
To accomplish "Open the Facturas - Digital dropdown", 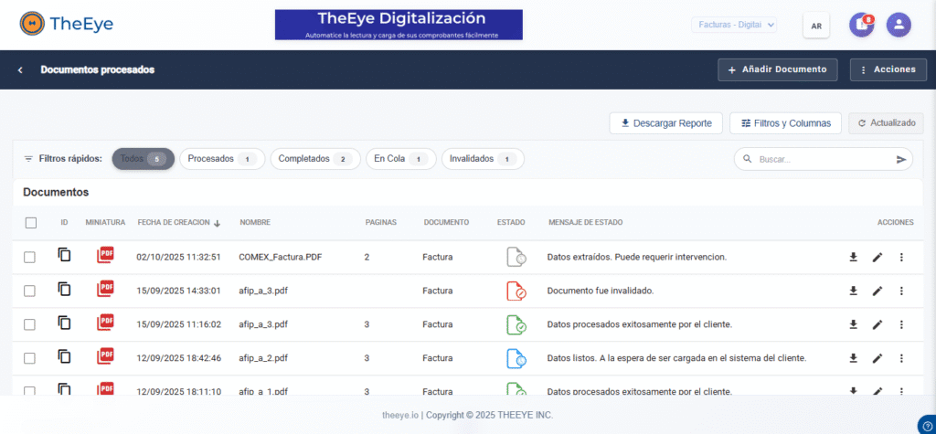I will [x=734, y=25].
